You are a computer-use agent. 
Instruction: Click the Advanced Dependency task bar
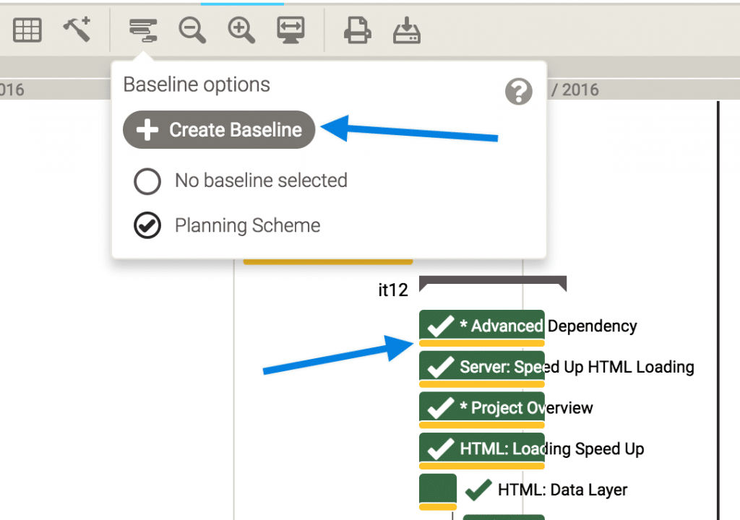pyautogui.click(x=481, y=326)
